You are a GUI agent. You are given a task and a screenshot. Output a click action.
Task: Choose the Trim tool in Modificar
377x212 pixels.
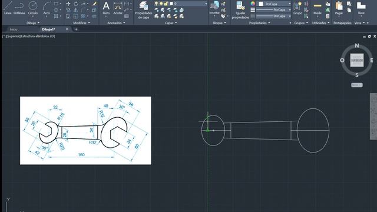tap(84, 4)
